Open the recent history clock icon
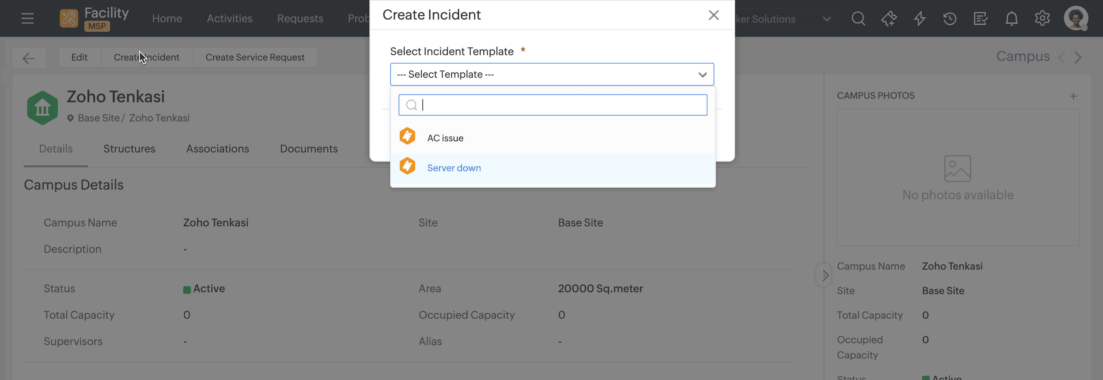This screenshot has width=1103, height=380. 949,18
